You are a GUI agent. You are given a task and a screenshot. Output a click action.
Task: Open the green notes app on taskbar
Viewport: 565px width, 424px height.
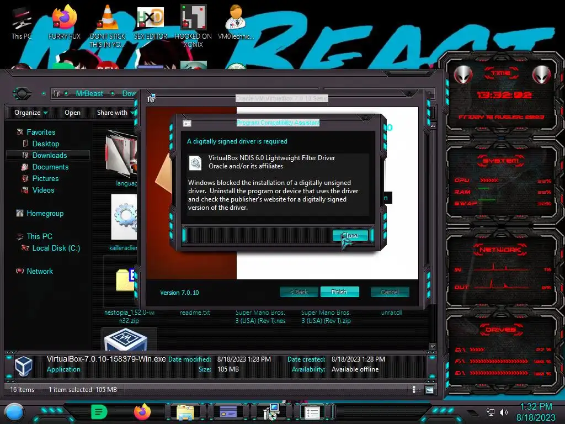[99, 412]
